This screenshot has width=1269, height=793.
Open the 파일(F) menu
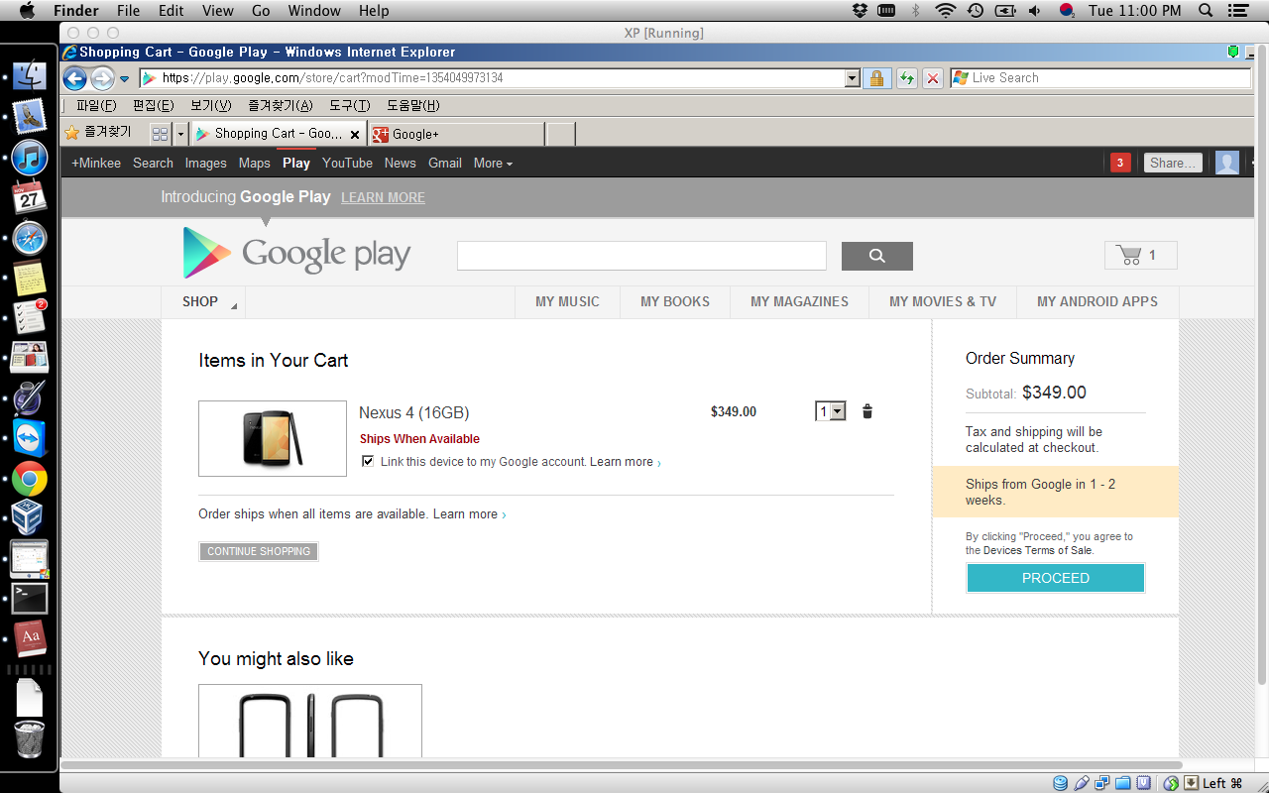click(x=96, y=106)
